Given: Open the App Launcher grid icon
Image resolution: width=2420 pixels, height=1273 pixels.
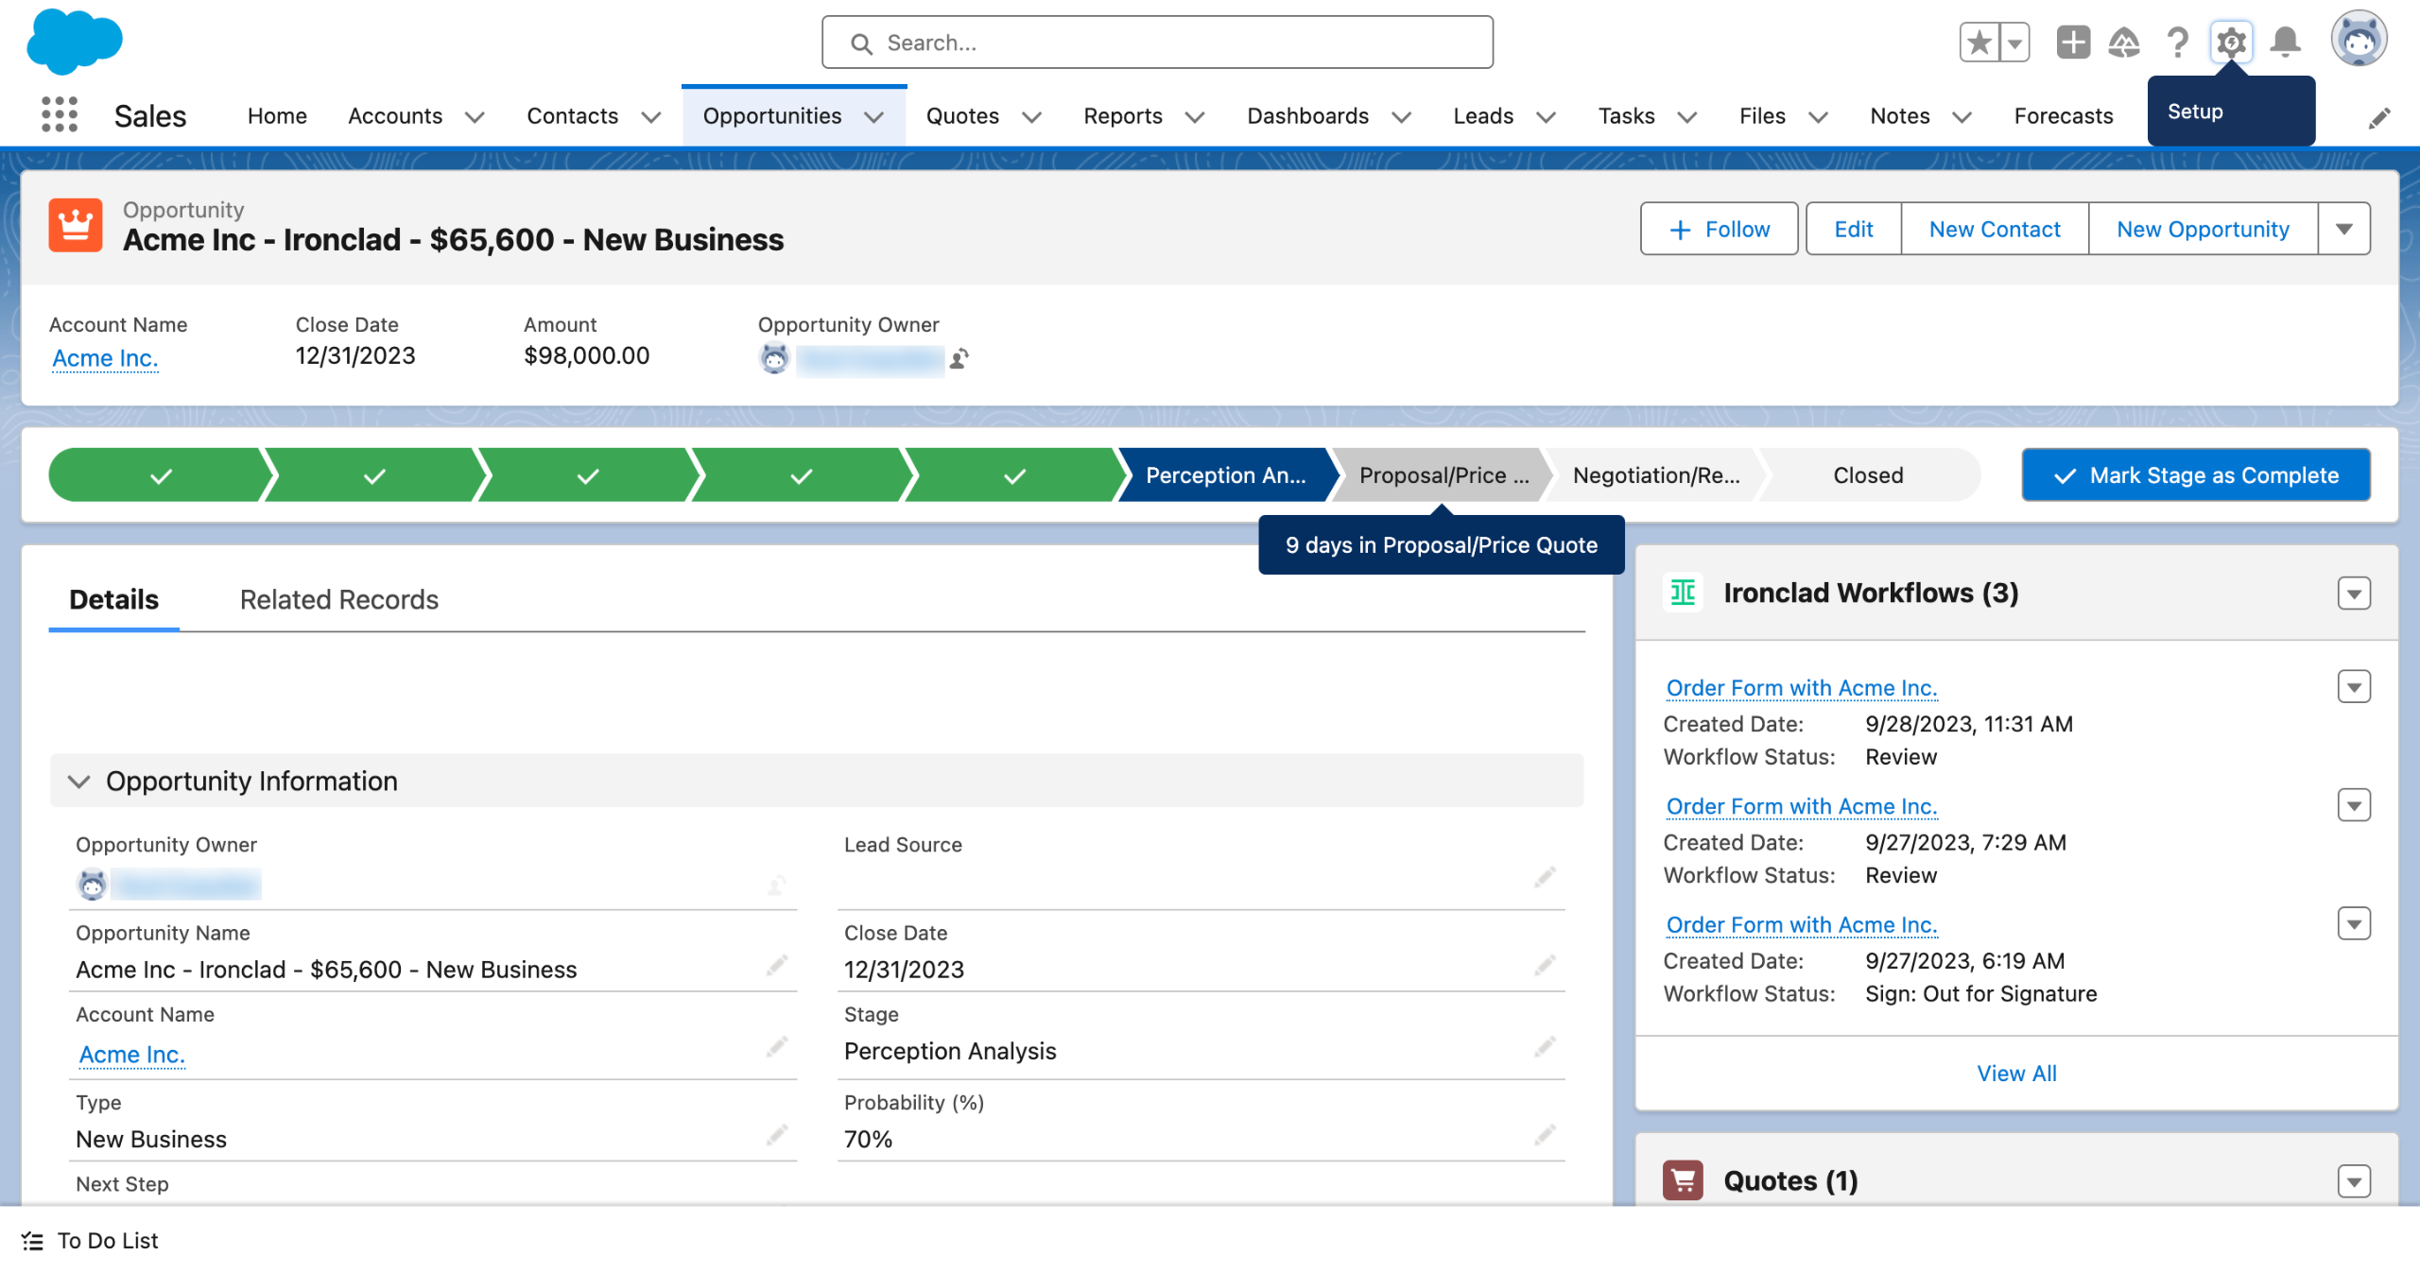Looking at the screenshot, I should point(60,115).
